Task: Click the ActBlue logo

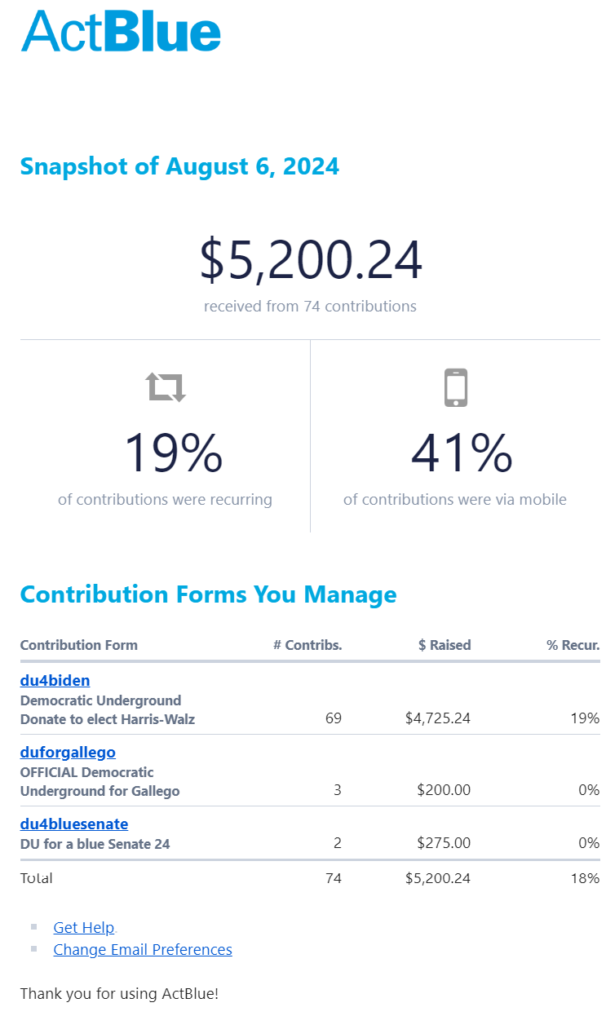Action: coord(121,33)
